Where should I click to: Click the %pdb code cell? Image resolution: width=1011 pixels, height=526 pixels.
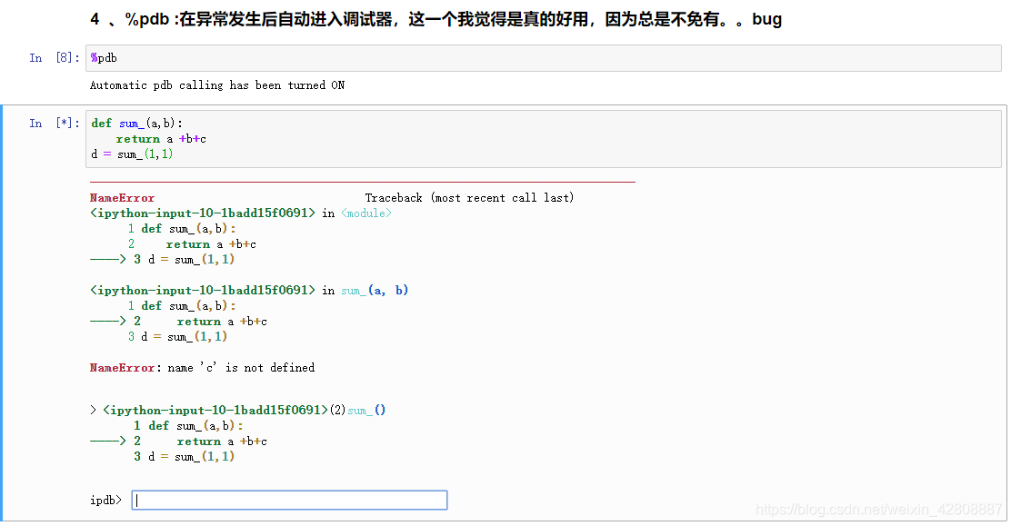click(543, 58)
